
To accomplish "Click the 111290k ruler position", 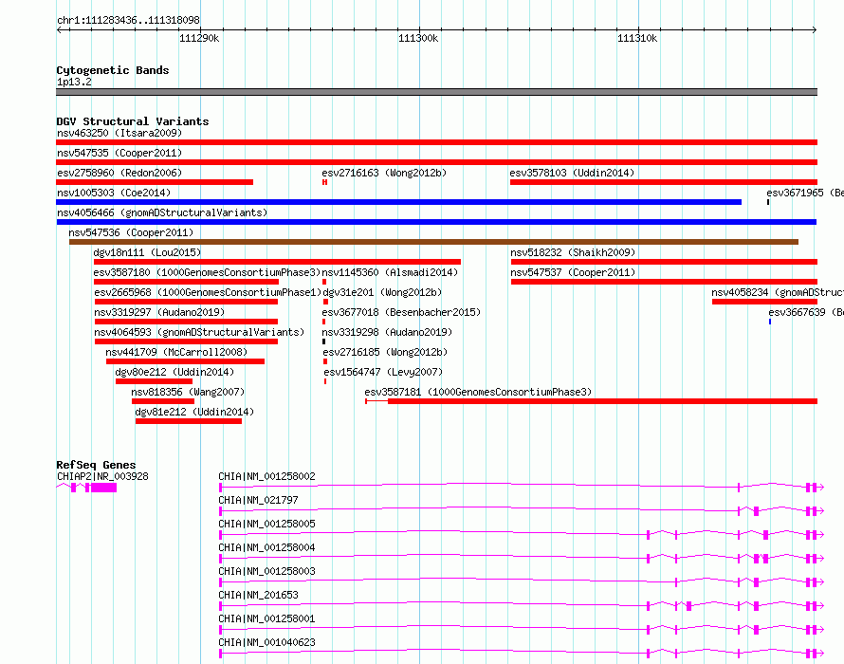I will [199, 38].
